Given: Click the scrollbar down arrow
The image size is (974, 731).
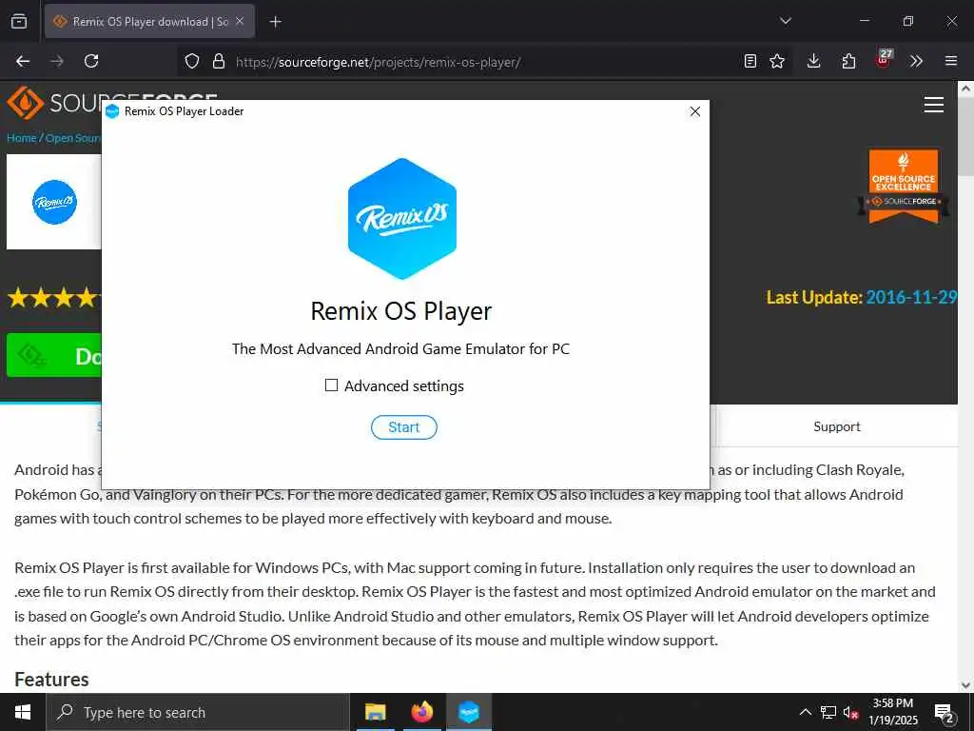Looking at the screenshot, I should (x=966, y=685).
